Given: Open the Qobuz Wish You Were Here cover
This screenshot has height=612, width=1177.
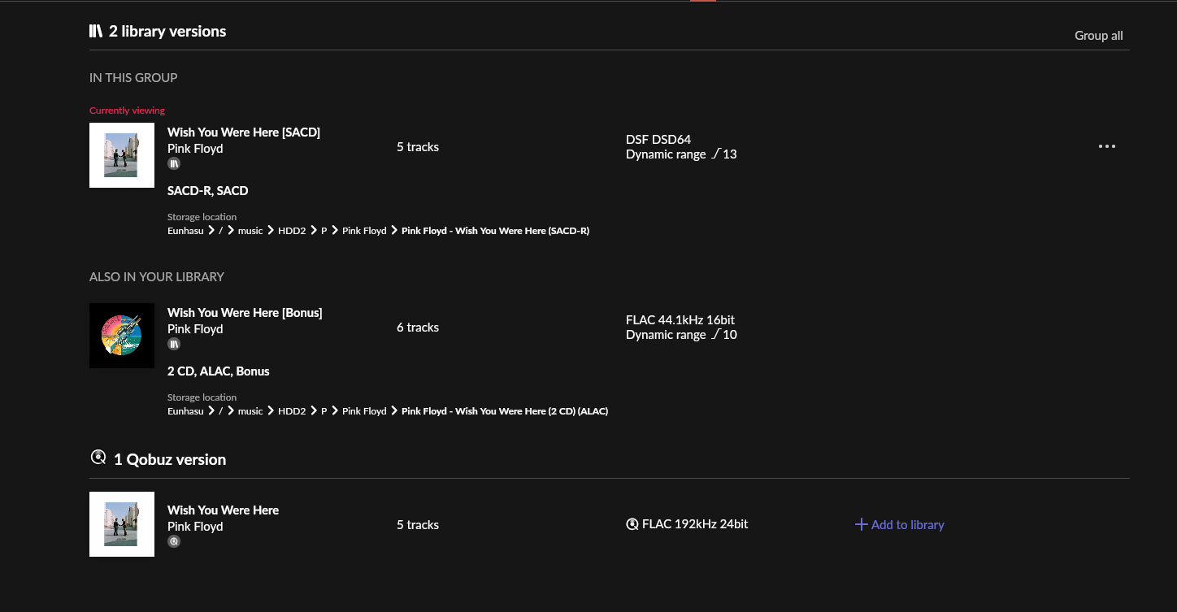Looking at the screenshot, I should 122,524.
